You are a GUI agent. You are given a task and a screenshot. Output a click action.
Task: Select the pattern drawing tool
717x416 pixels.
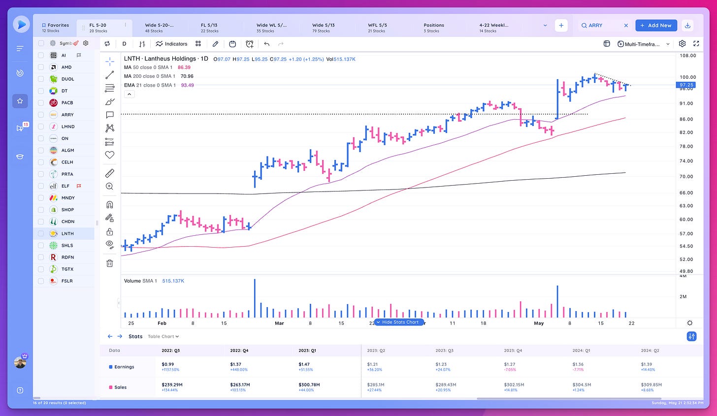click(110, 128)
